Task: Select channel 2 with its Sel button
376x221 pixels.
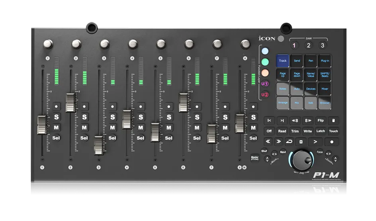Action: click(x=84, y=138)
